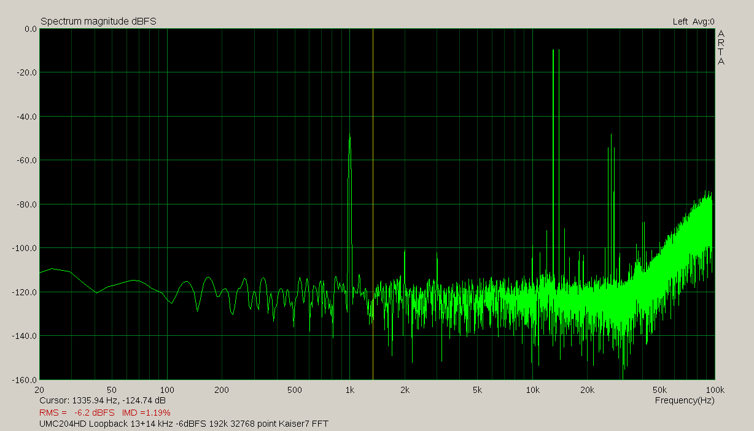754x431 pixels.
Task: Click the '0.0' y-axis label
Action: pyautogui.click(x=31, y=29)
